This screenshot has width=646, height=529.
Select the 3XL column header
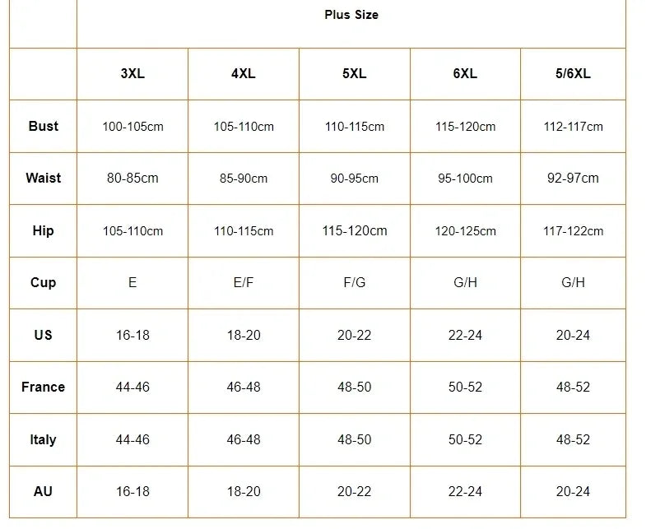click(x=132, y=73)
